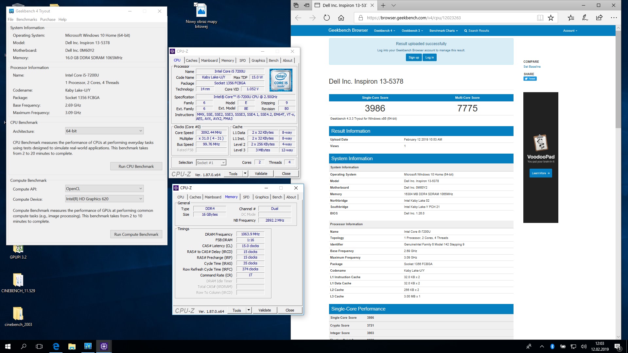This screenshot has height=353, width=628.
Task: Open the Compute Device dropdown
Action: click(104, 199)
